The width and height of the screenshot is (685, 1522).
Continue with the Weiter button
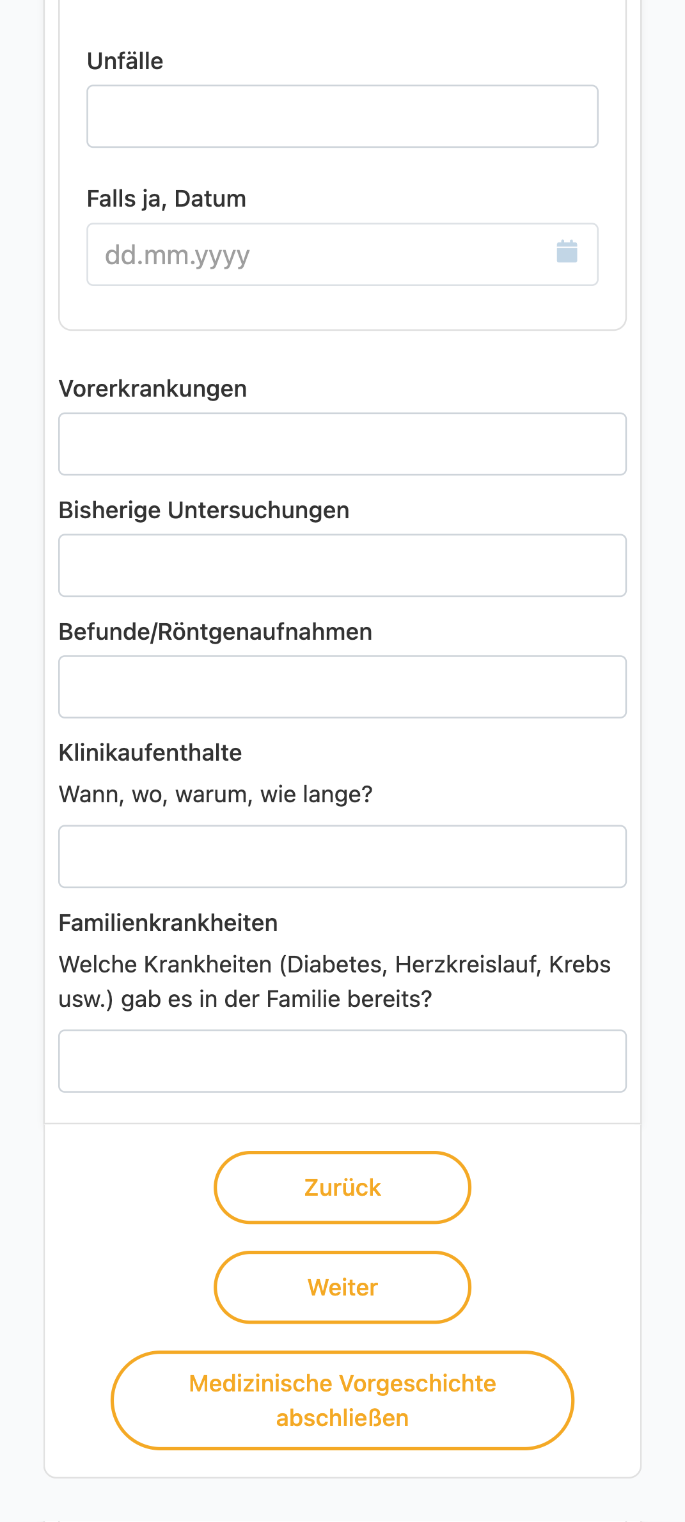point(342,1287)
